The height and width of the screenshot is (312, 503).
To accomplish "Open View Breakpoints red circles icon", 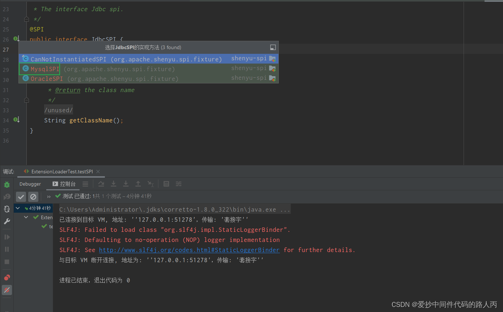I will point(7,277).
